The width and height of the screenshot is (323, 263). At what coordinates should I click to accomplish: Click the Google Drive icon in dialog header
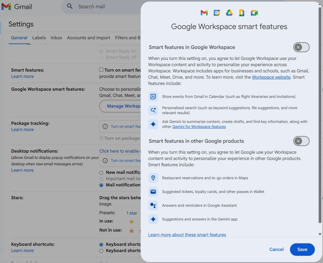229,13
